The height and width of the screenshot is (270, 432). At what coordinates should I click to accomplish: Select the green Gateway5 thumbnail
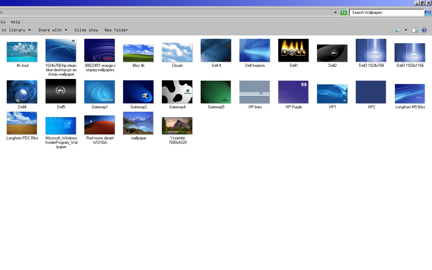point(216,92)
